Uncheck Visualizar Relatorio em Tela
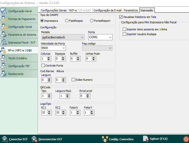The height and width of the screenshot is (143, 189). (x=121, y=17)
